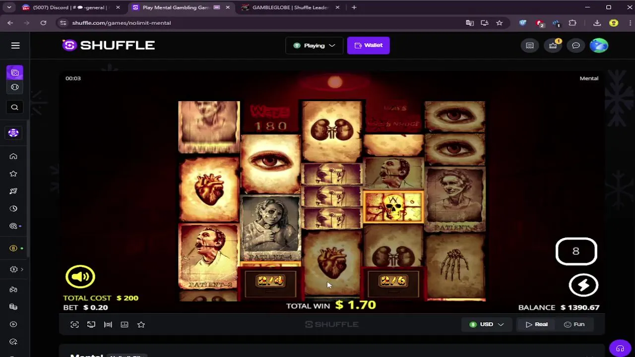Click the BALANCE $ 1390.67 readout
Screen dimensions: 635x357
click(x=559, y=307)
